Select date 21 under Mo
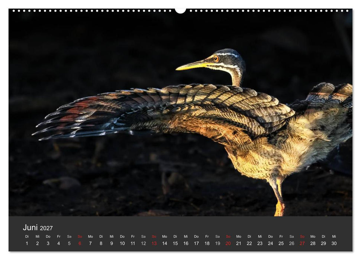Viewport: 361px width, 260px height. point(239,243)
